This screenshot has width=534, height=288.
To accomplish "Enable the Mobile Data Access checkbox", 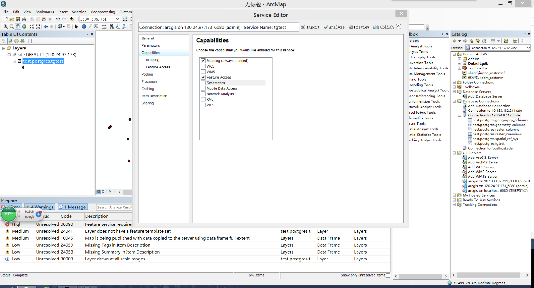I will click(203, 88).
